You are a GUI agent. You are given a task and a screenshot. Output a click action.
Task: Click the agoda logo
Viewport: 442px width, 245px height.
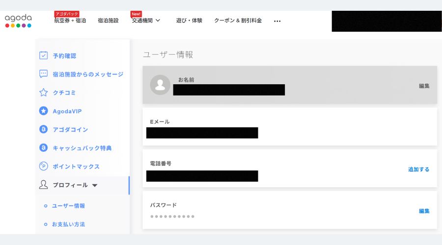(x=18, y=21)
